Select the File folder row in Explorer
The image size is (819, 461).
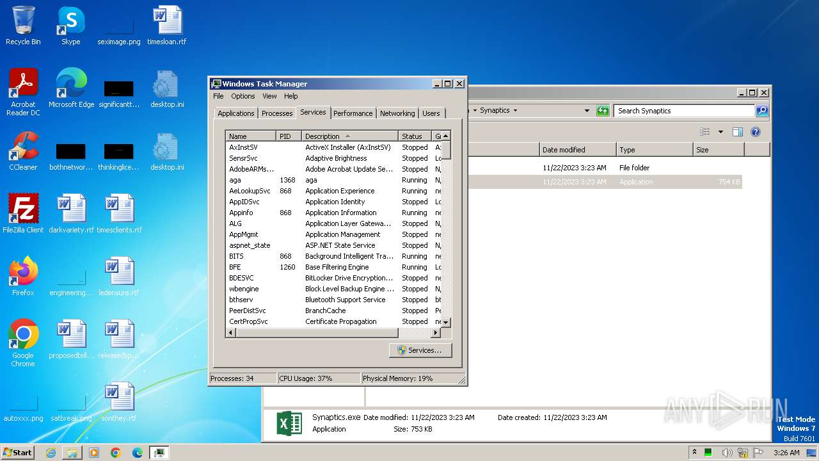(x=605, y=168)
